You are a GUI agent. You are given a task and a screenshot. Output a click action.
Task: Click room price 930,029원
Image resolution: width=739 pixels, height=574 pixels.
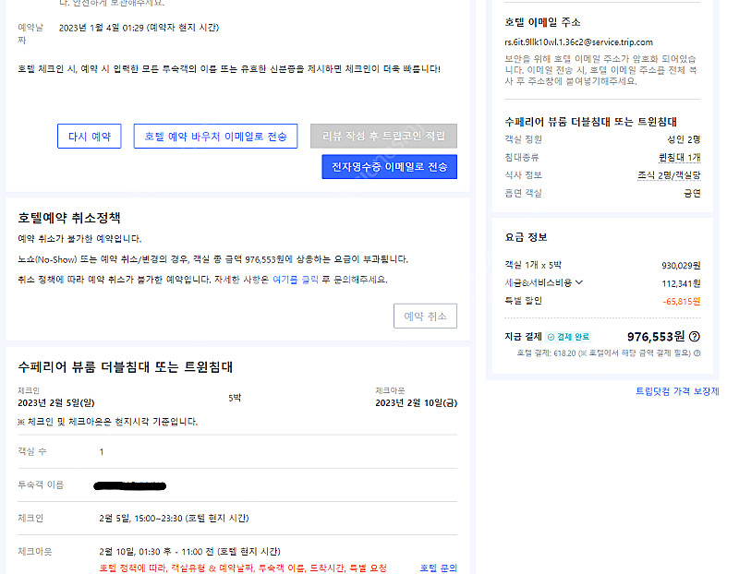tap(681, 266)
